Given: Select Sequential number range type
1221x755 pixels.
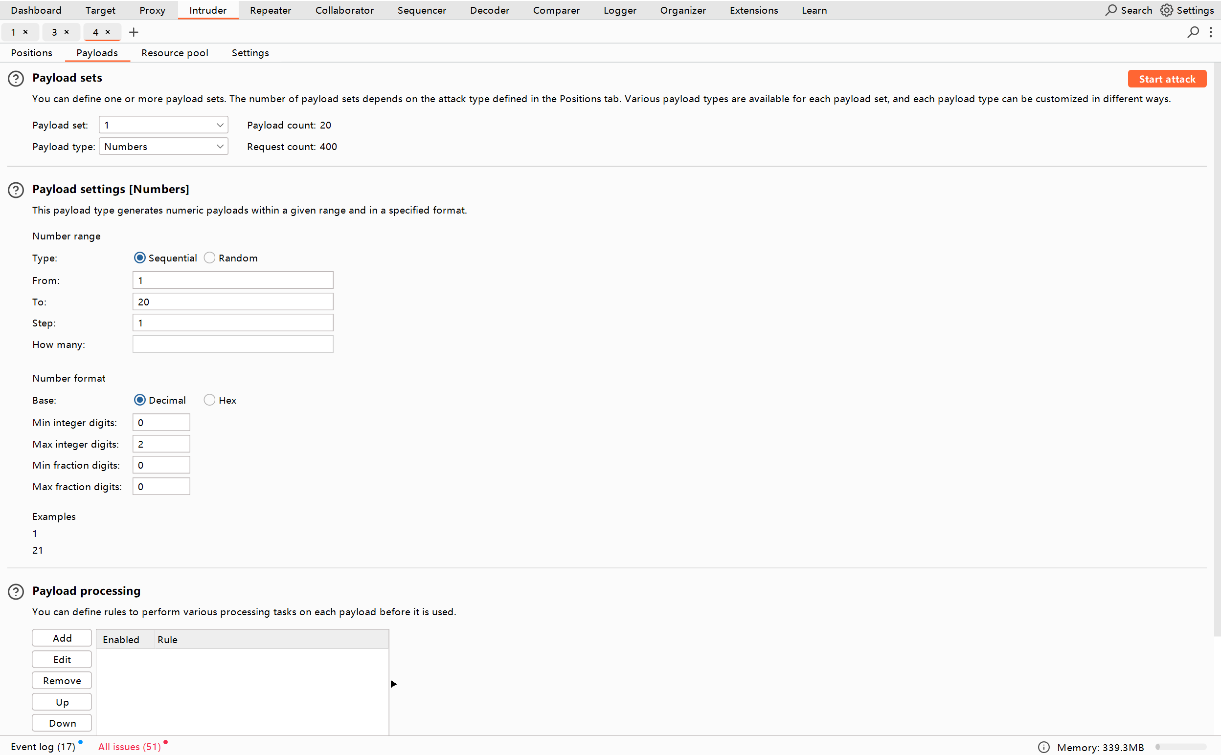Looking at the screenshot, I should pyautogui.click(x=139, y=258).
